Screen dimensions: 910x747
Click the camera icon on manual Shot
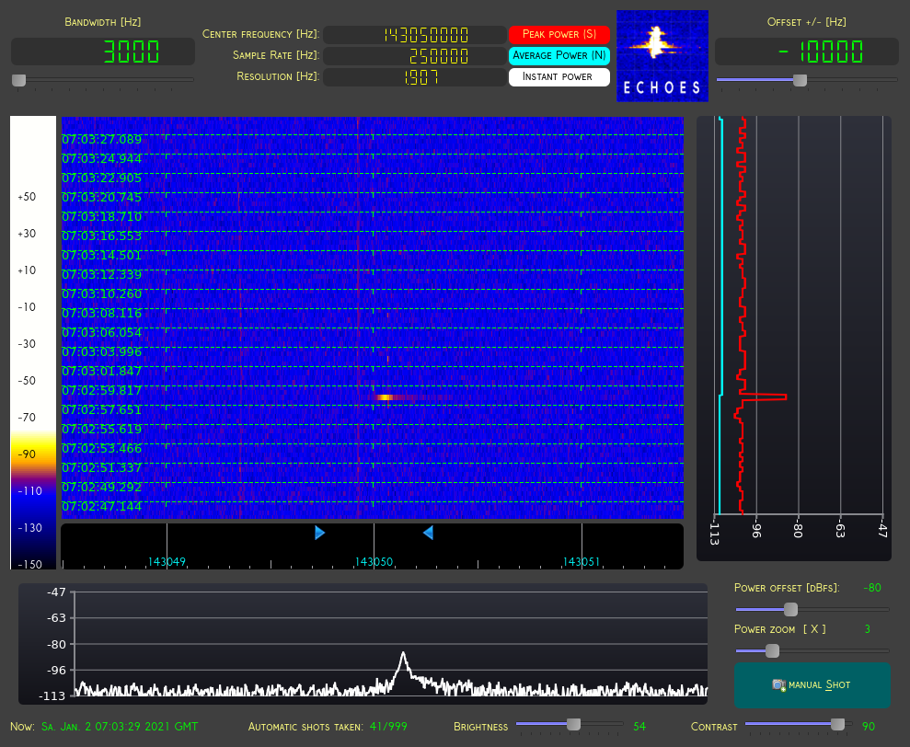pyautogui.click(x=778, y=684)
